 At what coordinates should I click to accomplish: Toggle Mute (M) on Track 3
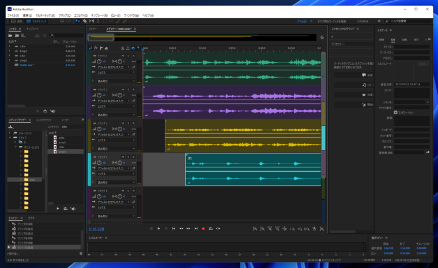tap(123, 123)
